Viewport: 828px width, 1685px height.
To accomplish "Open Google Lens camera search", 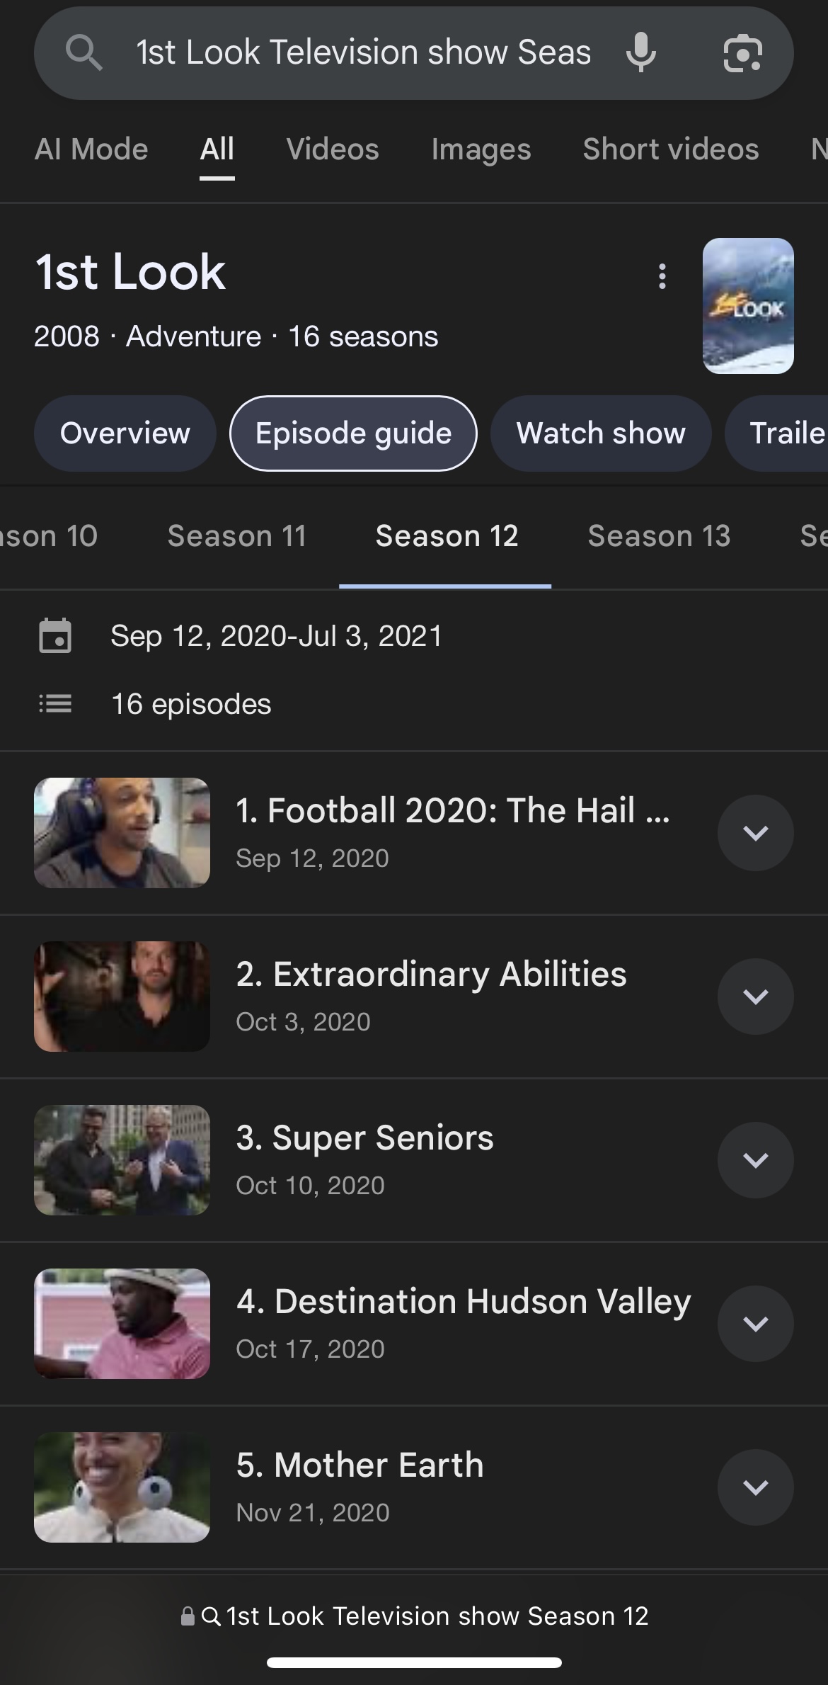I will (742, 53).
